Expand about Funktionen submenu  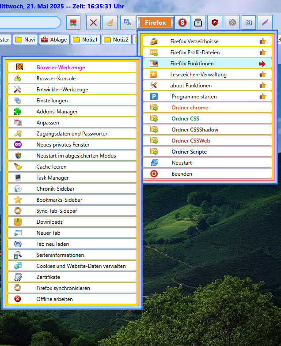click(x=207, y=86)
